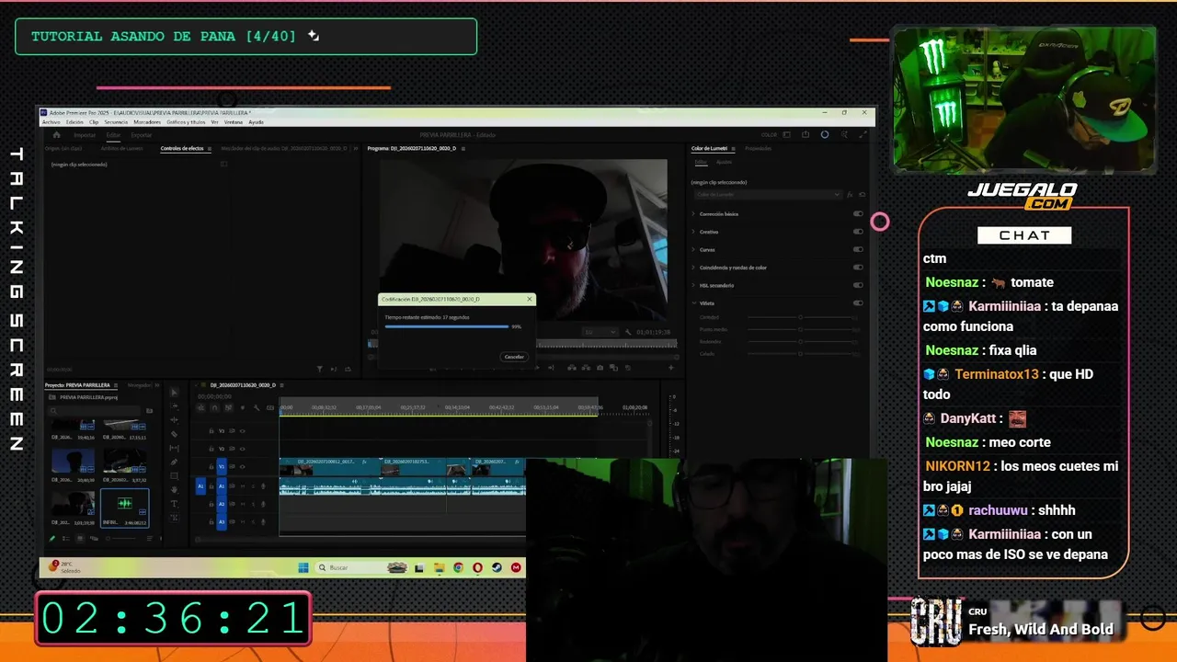Open Program monitor button editor plus

pyautogui.click(x=670, y=368)
